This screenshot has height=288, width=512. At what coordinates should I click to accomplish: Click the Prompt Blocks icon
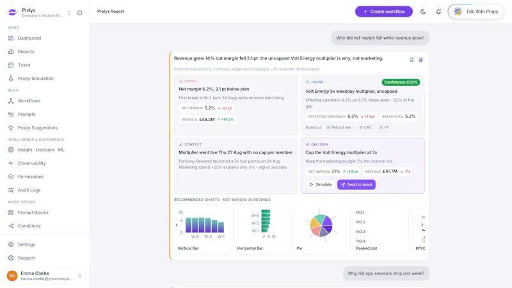point(11,212)
